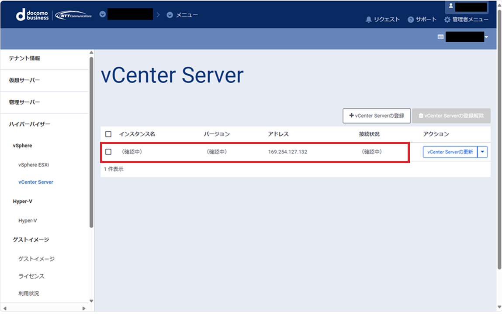Viewport: 502px width, 314px height.
Task: Open Support via question mark icon
Action: (x=411, y=20)
